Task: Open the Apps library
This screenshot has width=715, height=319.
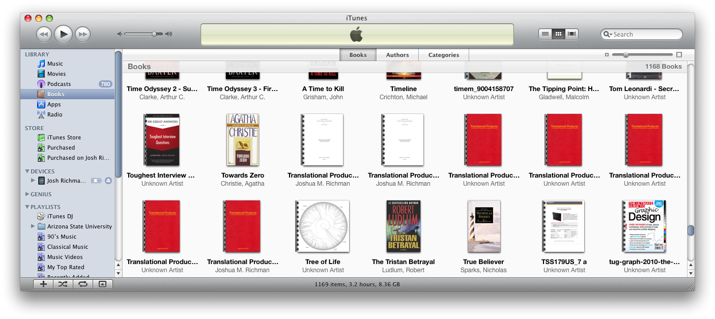Action: click(x=54, y=104)
